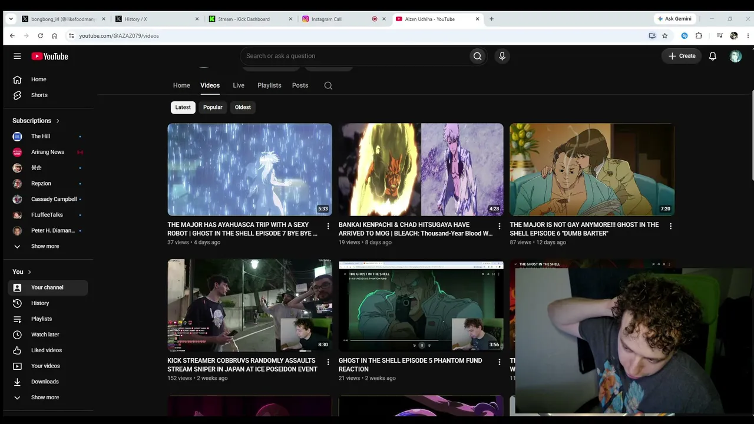
Task: View site information icon in address bar
Action: [x=71, y=35]
